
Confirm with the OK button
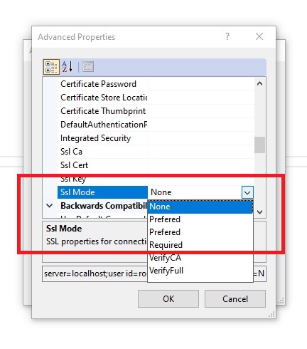[x=168, y=298]
